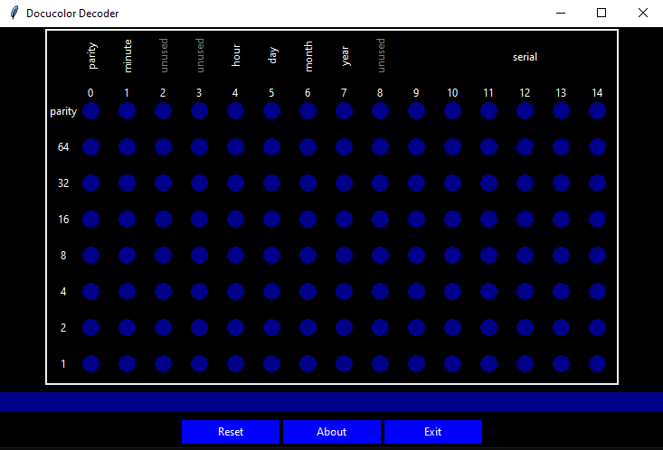Toggle year column dot in row 16
This screenshot has width=663, height=450.
[345, 220]
